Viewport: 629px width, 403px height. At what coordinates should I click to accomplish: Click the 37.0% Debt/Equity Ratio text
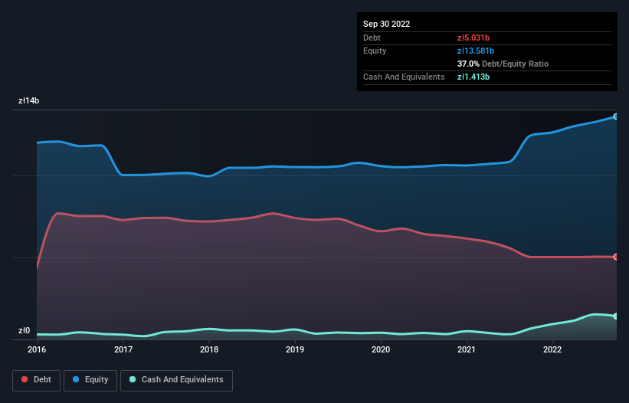[x=503, y=64]
